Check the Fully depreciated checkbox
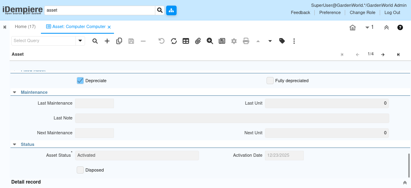The image size is (411, 188). (270, 81)
